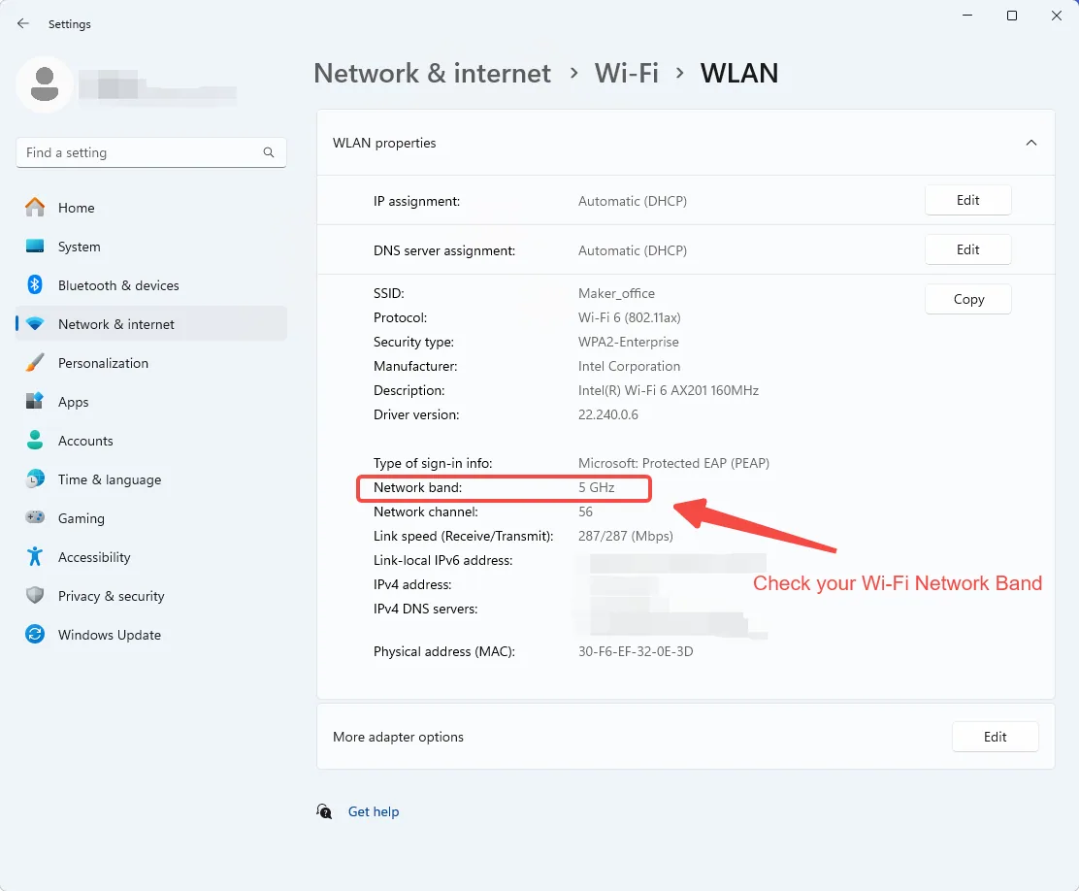Copy the WLAN properties details
Image resolution: width=1079 pixels, height=891 pixels.
[x=967, y=300]
